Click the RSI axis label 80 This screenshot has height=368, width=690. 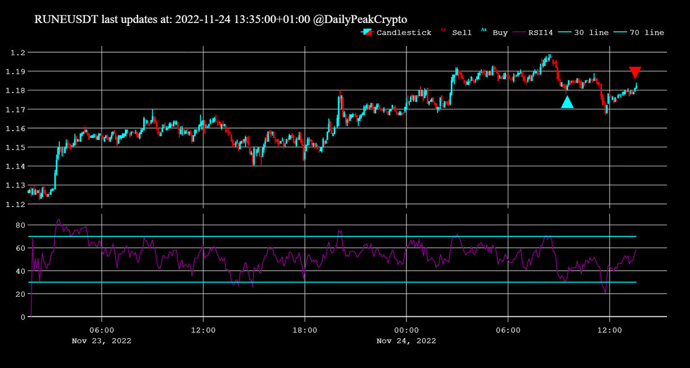click(20, 225)
